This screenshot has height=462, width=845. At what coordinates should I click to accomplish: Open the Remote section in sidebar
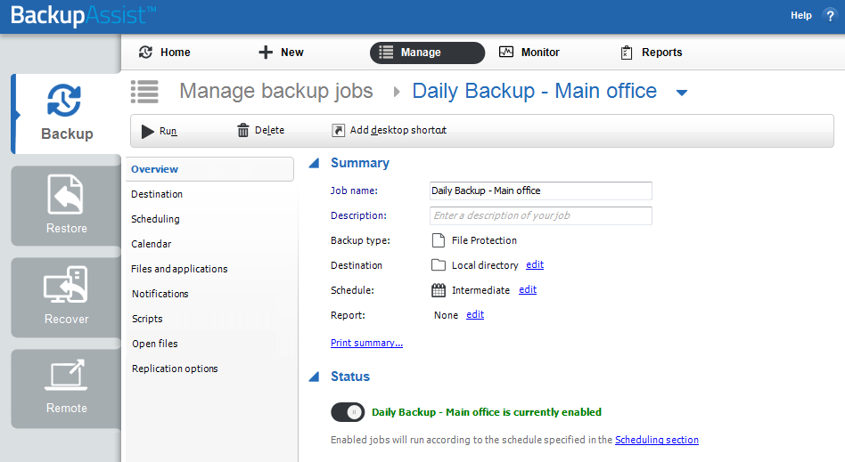tap(66, 389)
